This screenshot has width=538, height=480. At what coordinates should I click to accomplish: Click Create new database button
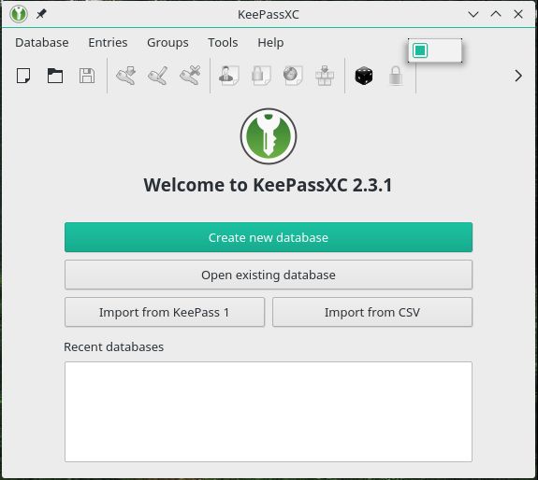269,237
